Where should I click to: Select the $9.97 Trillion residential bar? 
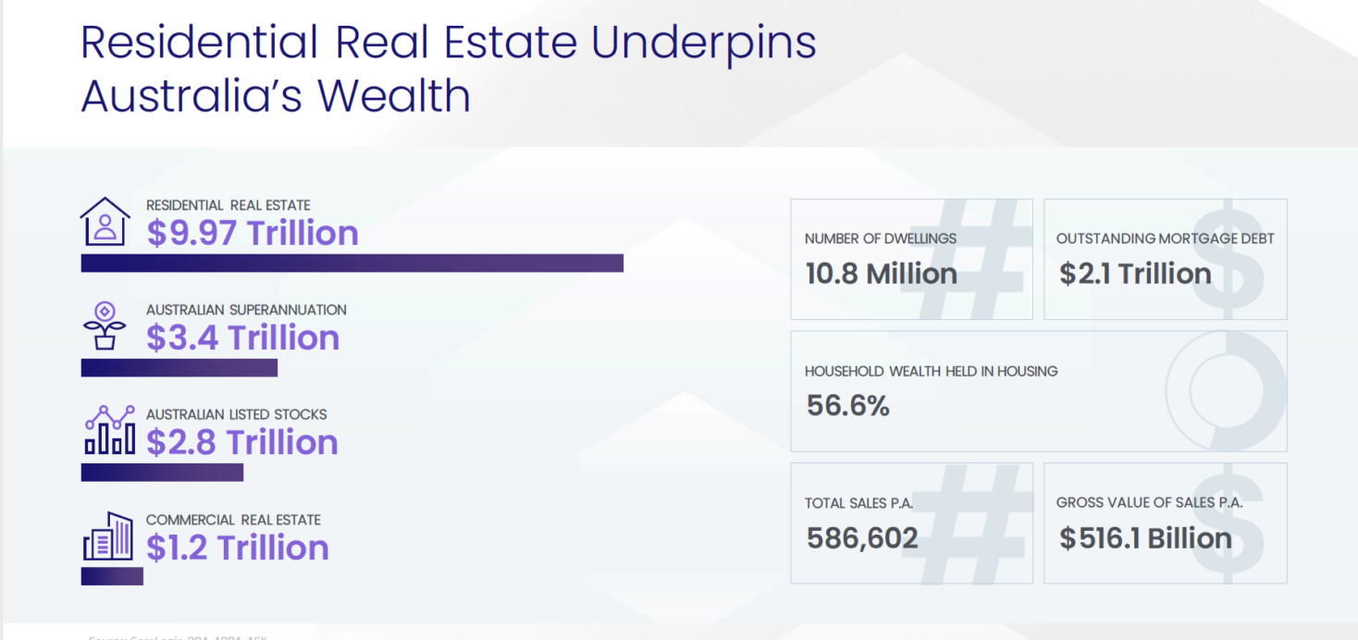pyautogui.click(x=352, y=263)
